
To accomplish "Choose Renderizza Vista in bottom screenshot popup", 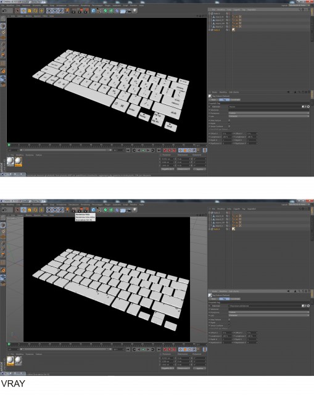I will click(x=83, y=214).
